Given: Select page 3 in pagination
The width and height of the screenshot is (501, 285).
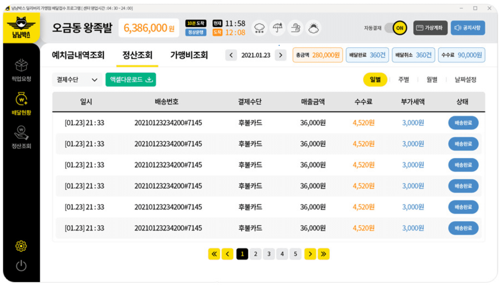Looking at the screenshot, I should coord(269,254).
